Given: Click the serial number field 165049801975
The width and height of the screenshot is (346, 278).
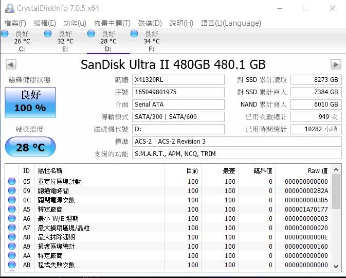Looking at the screenshot, I should click(x=178, y=92).
